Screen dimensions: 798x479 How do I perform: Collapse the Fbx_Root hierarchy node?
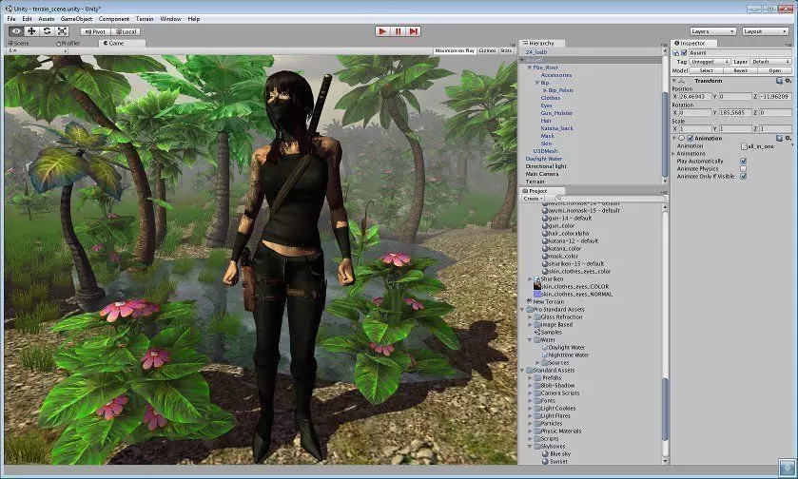(x=529, y=67)
